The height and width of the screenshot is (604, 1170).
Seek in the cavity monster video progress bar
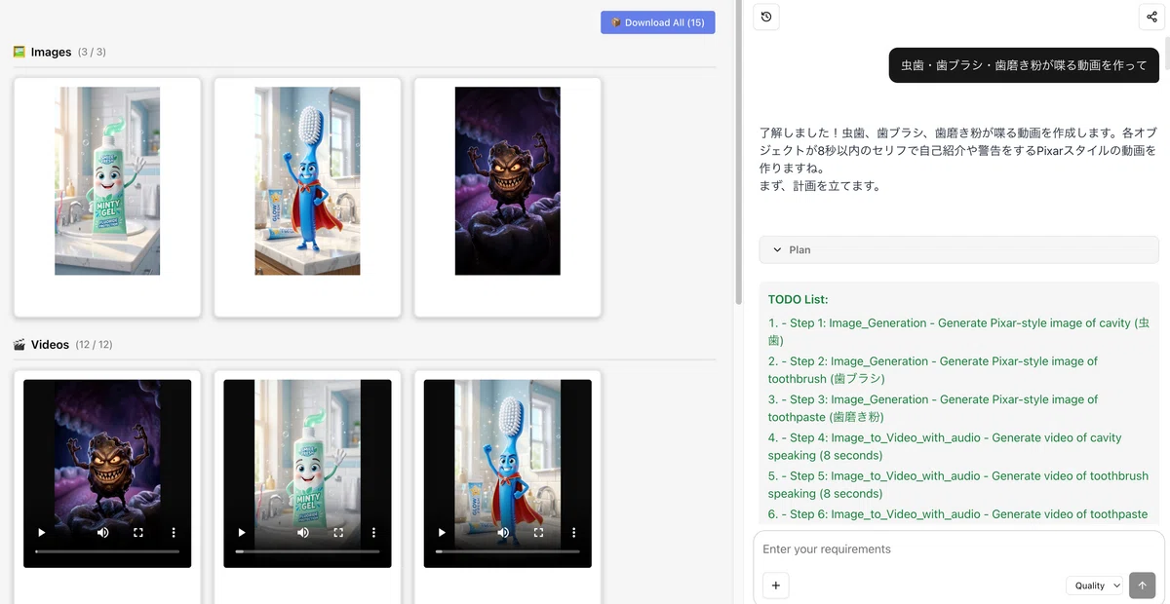tap(107, 551)
